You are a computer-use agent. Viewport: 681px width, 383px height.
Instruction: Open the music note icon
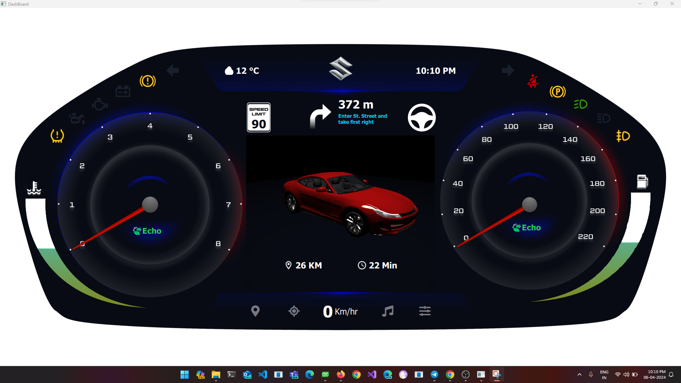(388, 311)
